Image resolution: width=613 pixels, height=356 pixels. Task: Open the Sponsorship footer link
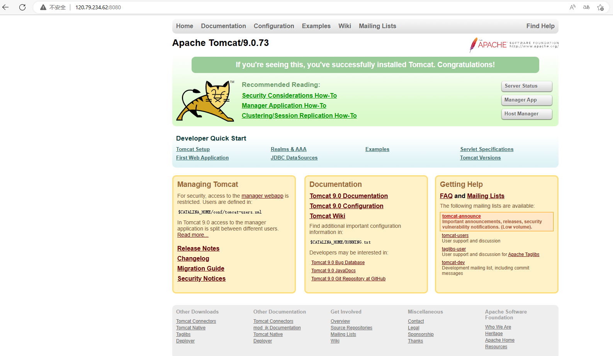[x=421, y=334]
